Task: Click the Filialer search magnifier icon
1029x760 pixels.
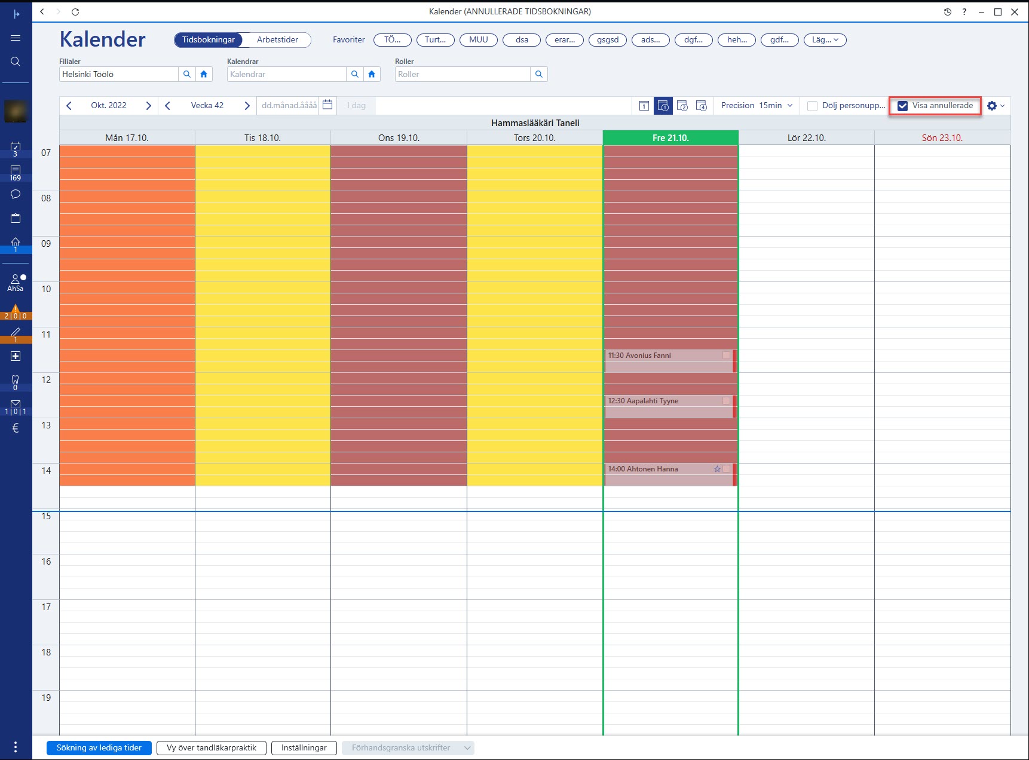Action: (x=187, y=74)
